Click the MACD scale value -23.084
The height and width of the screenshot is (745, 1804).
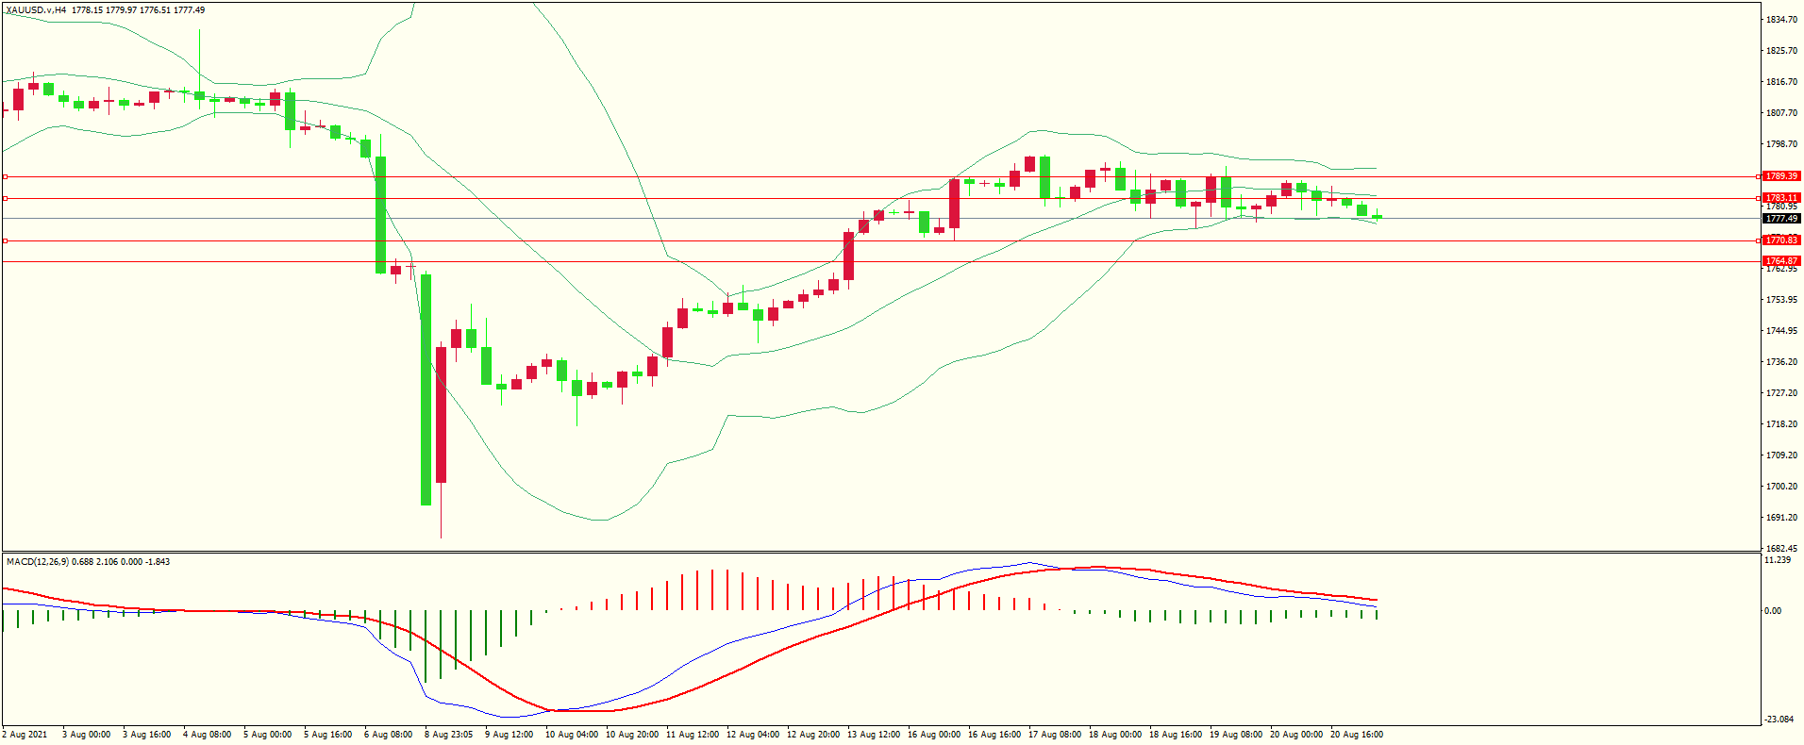tap(1779, 720)
